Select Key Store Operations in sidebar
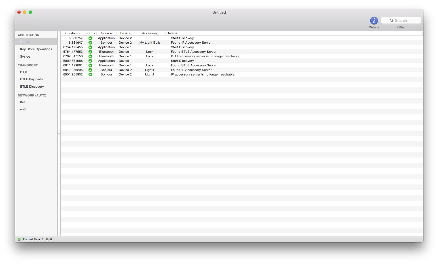This screenshot has width=440, height=265. pyautogui.click(x=36, y=49)
